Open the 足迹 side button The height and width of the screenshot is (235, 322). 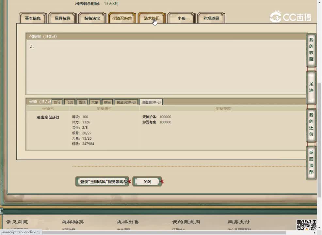pyautogui.click(x=311, y=87)
